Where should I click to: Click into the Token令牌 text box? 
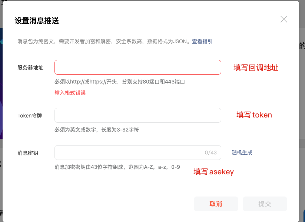[x=138, y=115]
